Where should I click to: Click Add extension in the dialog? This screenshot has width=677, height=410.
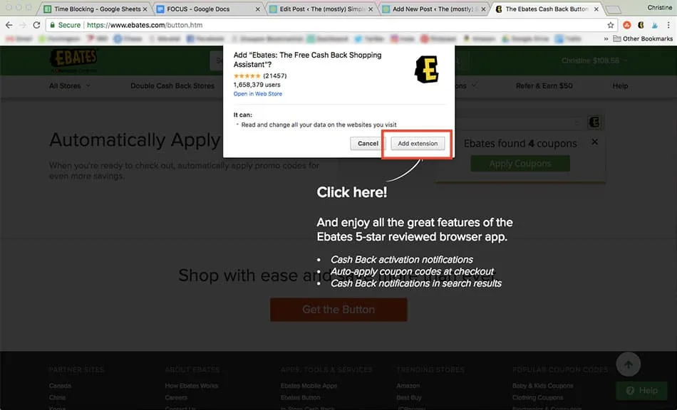tap(418, 144)
